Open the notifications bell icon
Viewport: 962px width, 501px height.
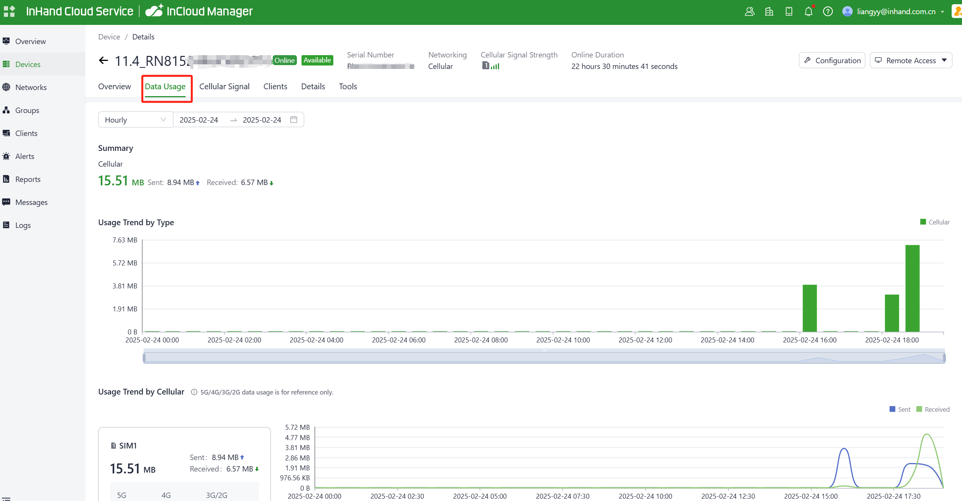point(808,11)
